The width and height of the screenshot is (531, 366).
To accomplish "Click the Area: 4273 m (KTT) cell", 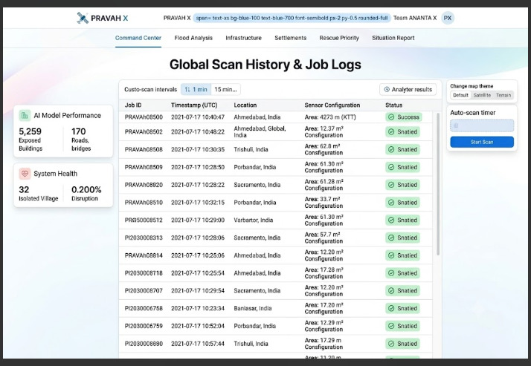I will (330, 117).
